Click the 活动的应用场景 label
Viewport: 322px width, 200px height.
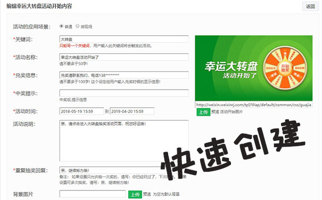click(x=31, y=27)
